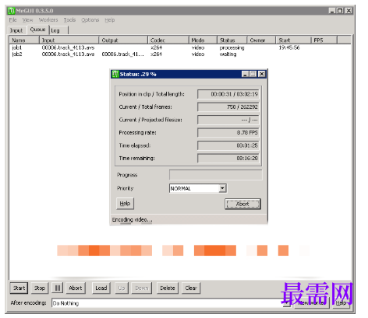Sort by the Name column header

click(25, 40)
